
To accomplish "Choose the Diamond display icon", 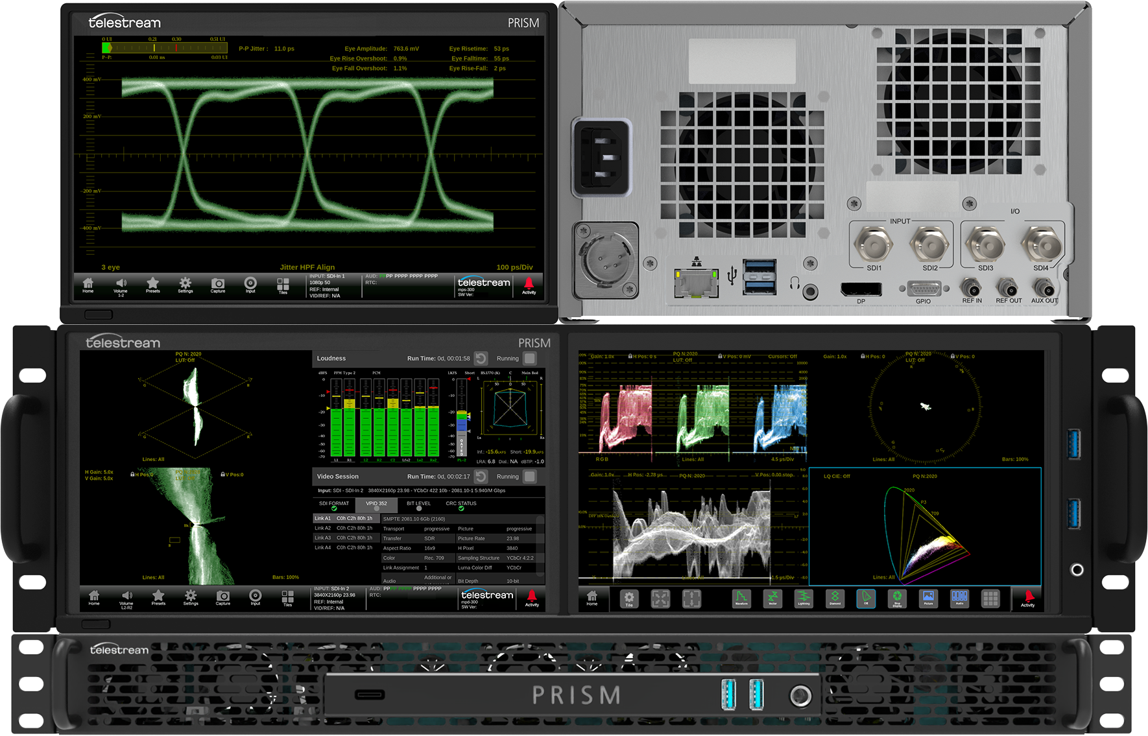I will coord(835,599).
